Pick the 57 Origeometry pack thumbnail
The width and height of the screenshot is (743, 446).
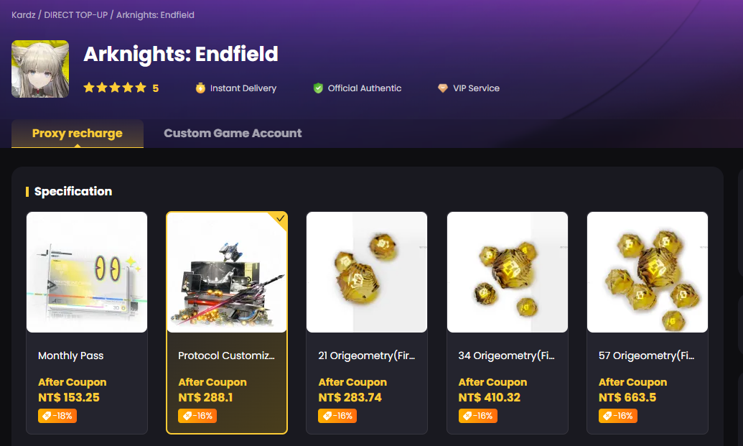tap(648, 272)
